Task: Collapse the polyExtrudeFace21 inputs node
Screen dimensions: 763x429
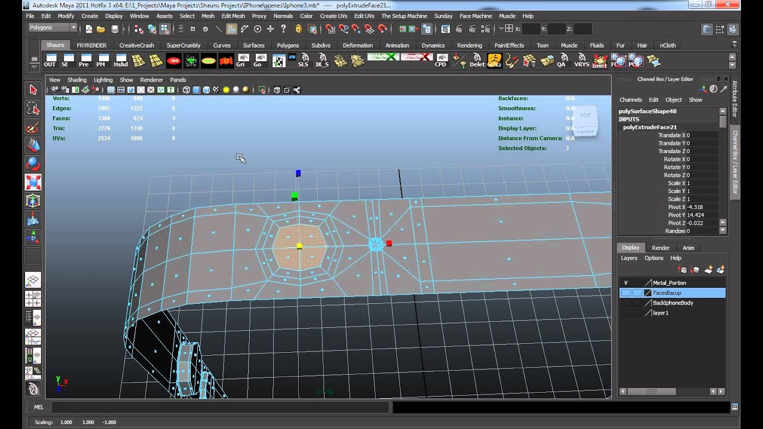Action: 650,127
